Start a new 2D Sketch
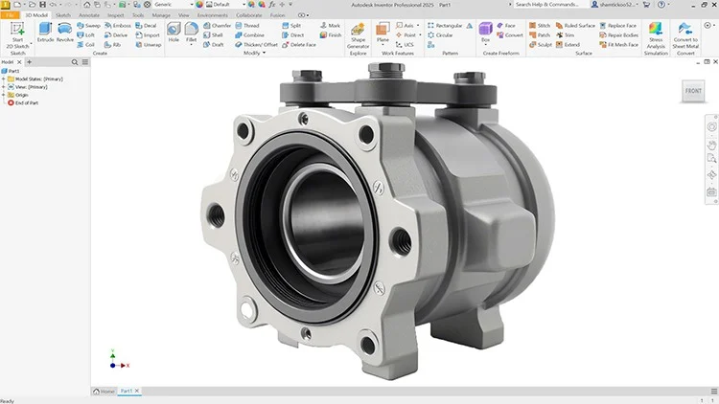 click(17, 34)
